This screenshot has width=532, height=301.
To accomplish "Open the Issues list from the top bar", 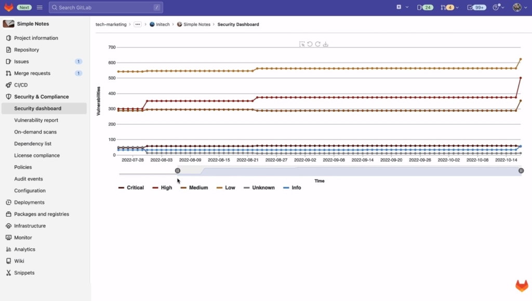I will (x=425, y=7).
